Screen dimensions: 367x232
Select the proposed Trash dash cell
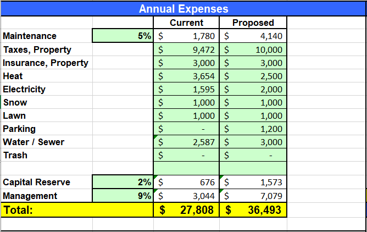(x=253, y=155)
